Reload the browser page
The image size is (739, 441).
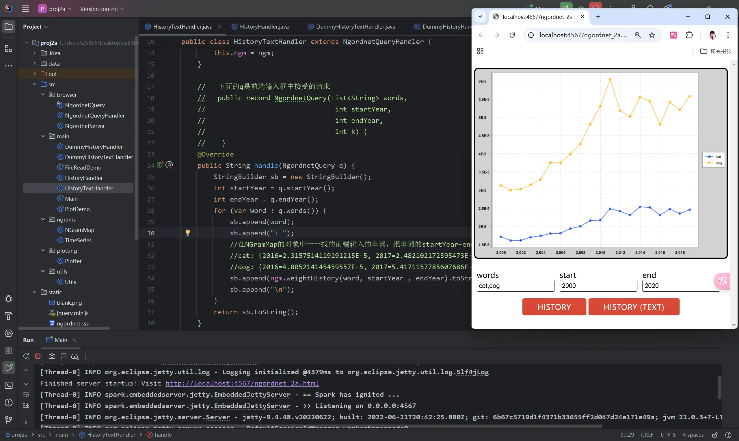pos(512,35)
